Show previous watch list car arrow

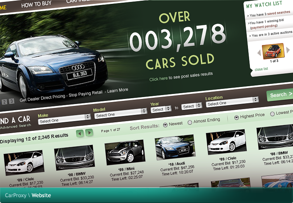(259, 53)
